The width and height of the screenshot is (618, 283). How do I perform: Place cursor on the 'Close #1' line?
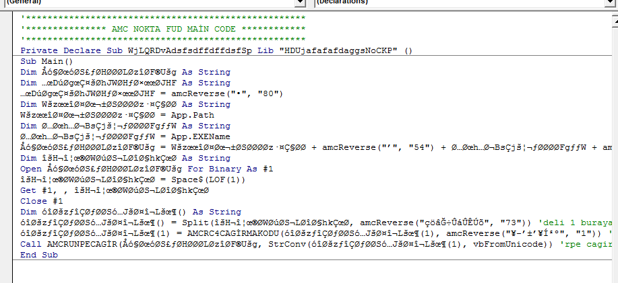point(41,201)
